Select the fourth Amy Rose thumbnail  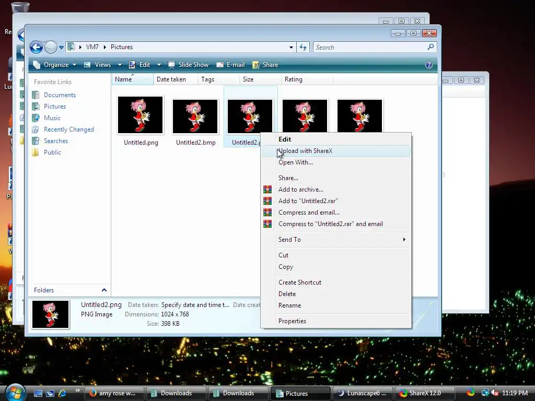pyautogui.click(x=305, y=115)
